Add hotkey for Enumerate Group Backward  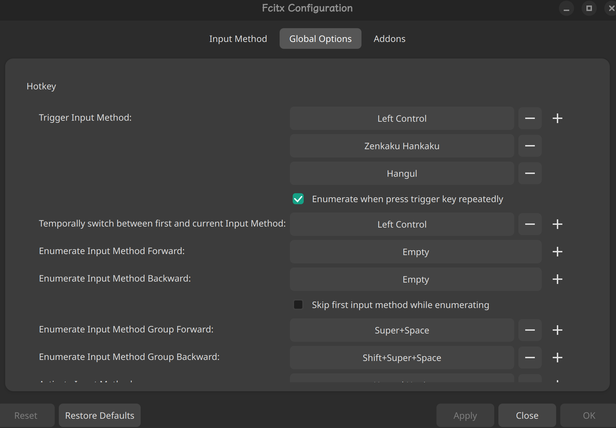tap(558, 358)
